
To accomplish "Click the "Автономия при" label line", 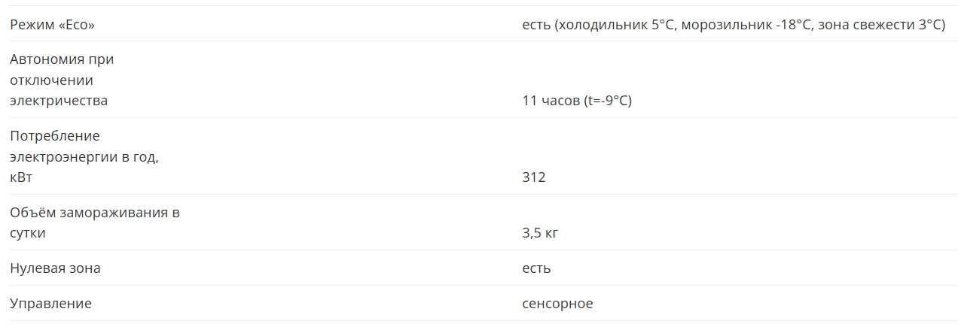I will coord(62,59).
